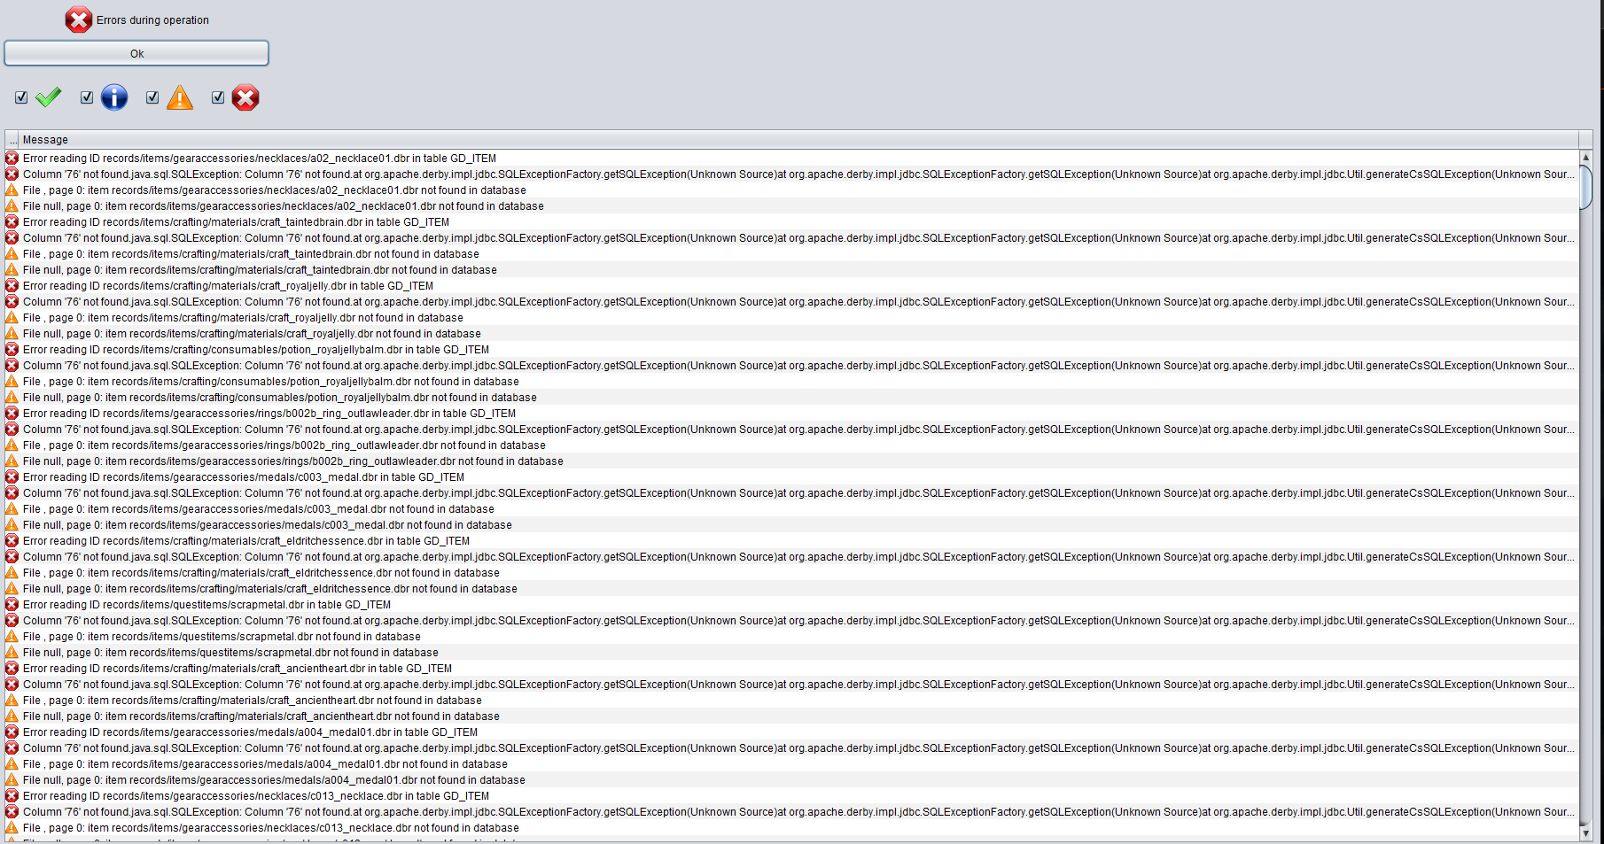Click the scrollbar down arrow

[x=1585, y=833]
